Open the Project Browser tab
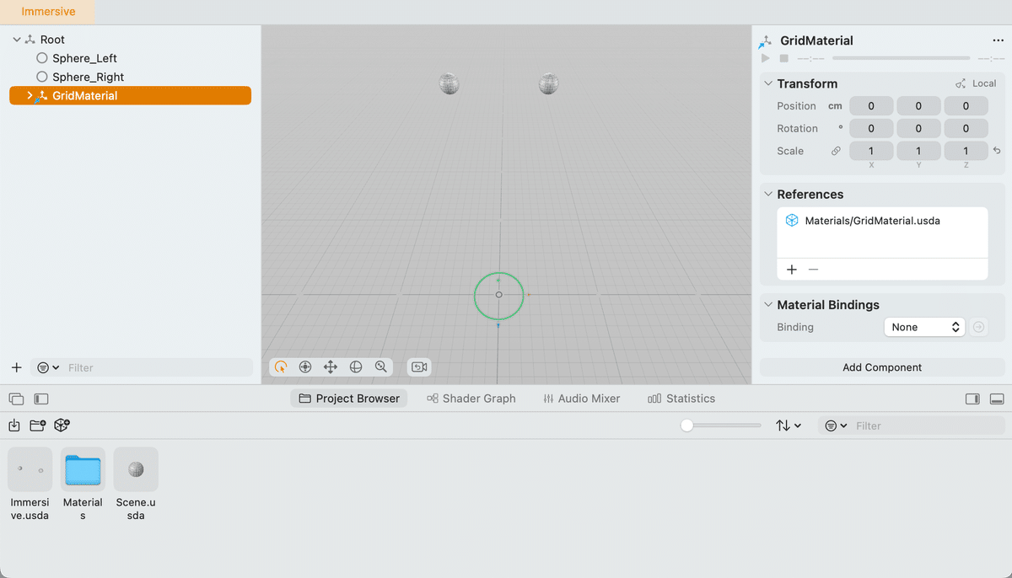The height and width of the screenshot is (578, 1012). (349, 399)
